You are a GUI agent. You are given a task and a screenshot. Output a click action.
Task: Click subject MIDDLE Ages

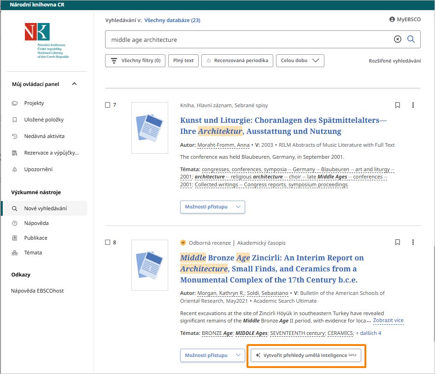coord(251,333)
